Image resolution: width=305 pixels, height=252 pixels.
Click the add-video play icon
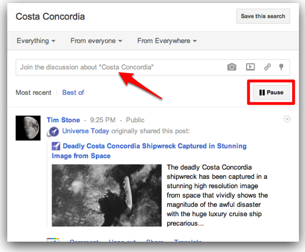click(x=250, y=67)
